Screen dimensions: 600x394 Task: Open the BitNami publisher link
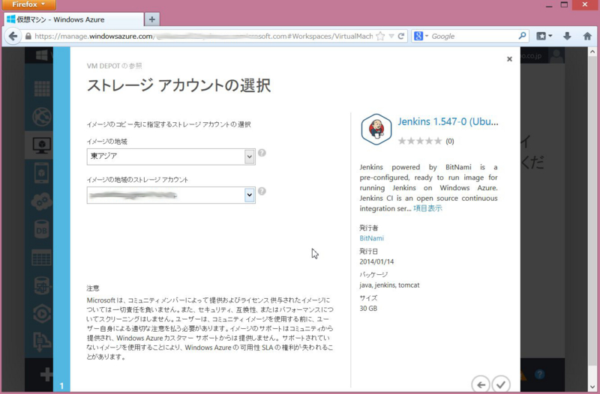[x=371, y=238]
